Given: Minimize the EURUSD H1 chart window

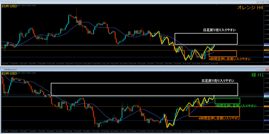Looking at the screenshot, I should [x=258, y=69].
